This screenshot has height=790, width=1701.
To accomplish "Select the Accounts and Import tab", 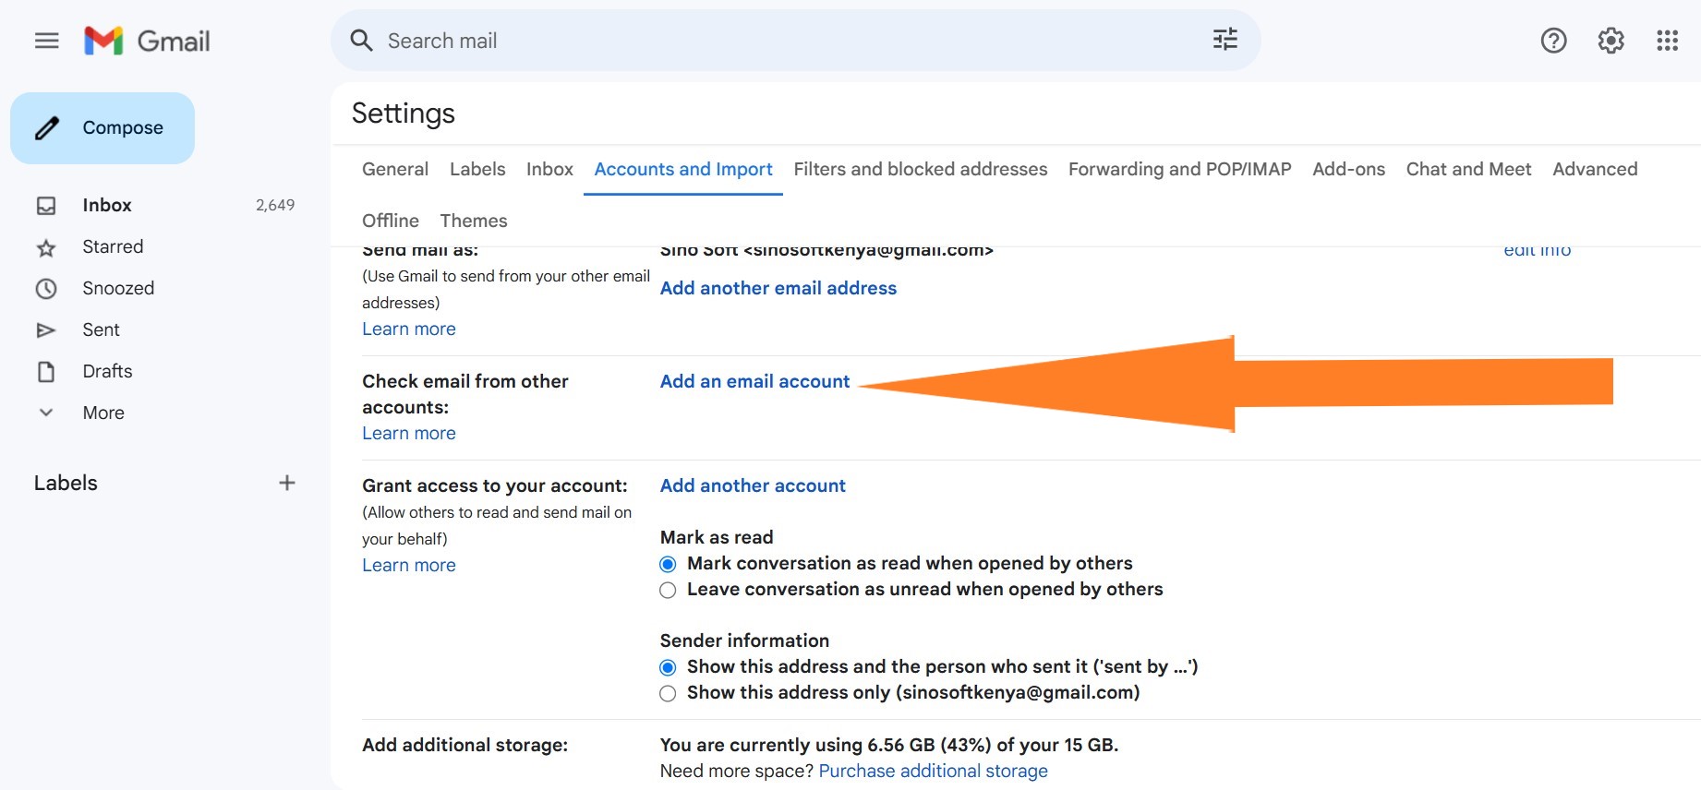I will tap(683, 169).
